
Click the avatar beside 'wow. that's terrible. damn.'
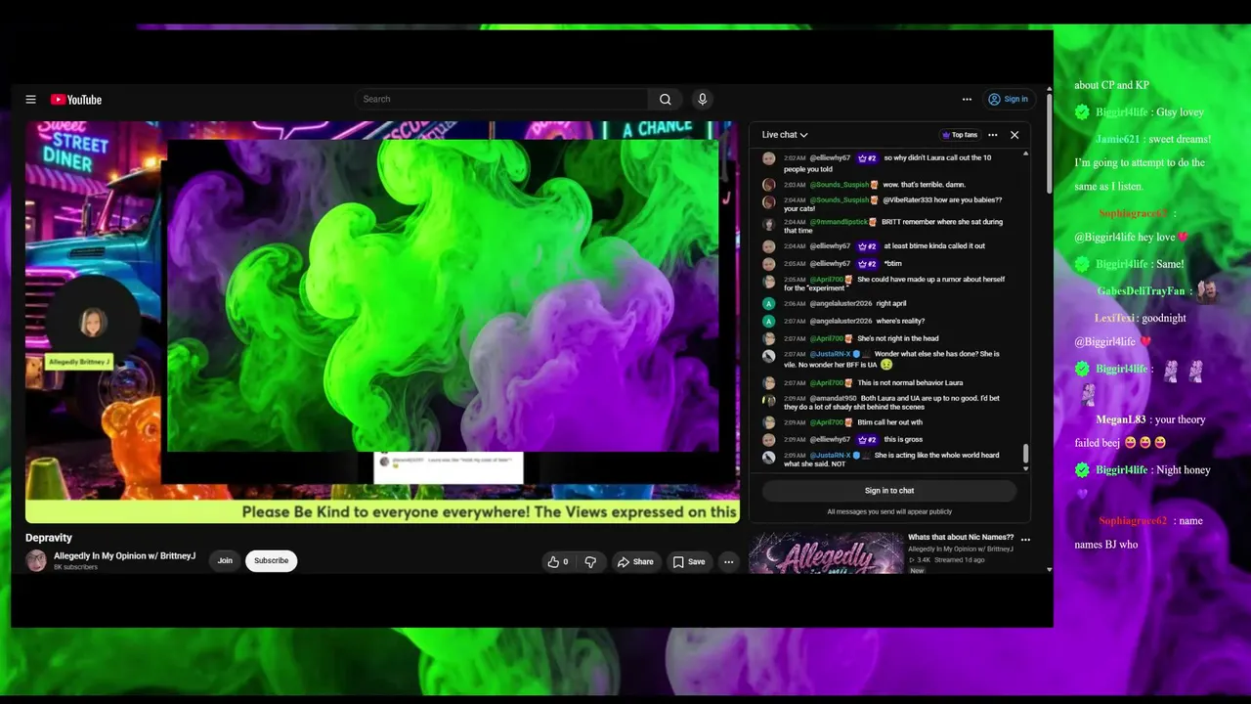769,185
